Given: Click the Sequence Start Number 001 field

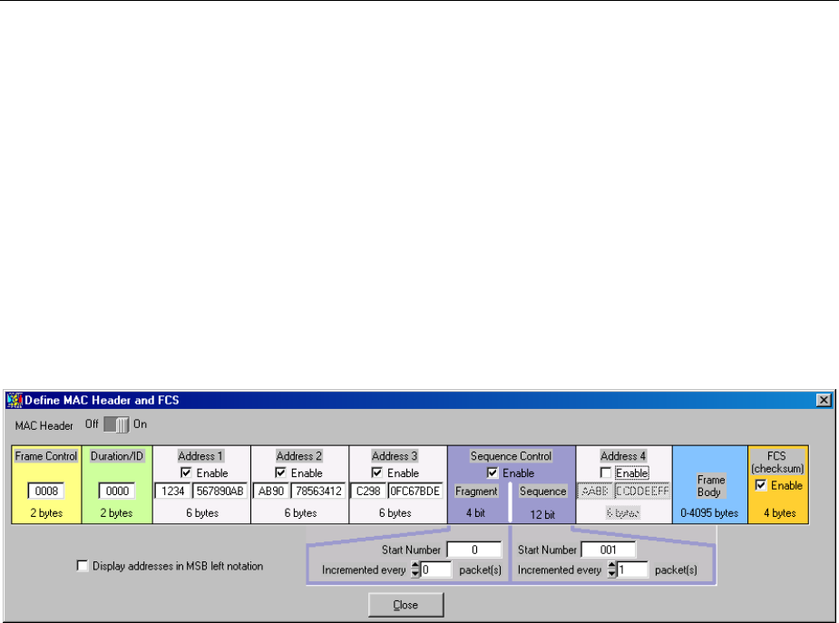Looking at the screenshot, I should [x=609, y=550].
